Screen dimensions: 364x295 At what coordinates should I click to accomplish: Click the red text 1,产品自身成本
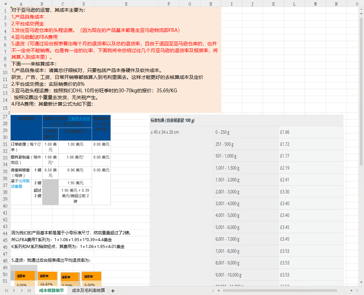[27, 17]
